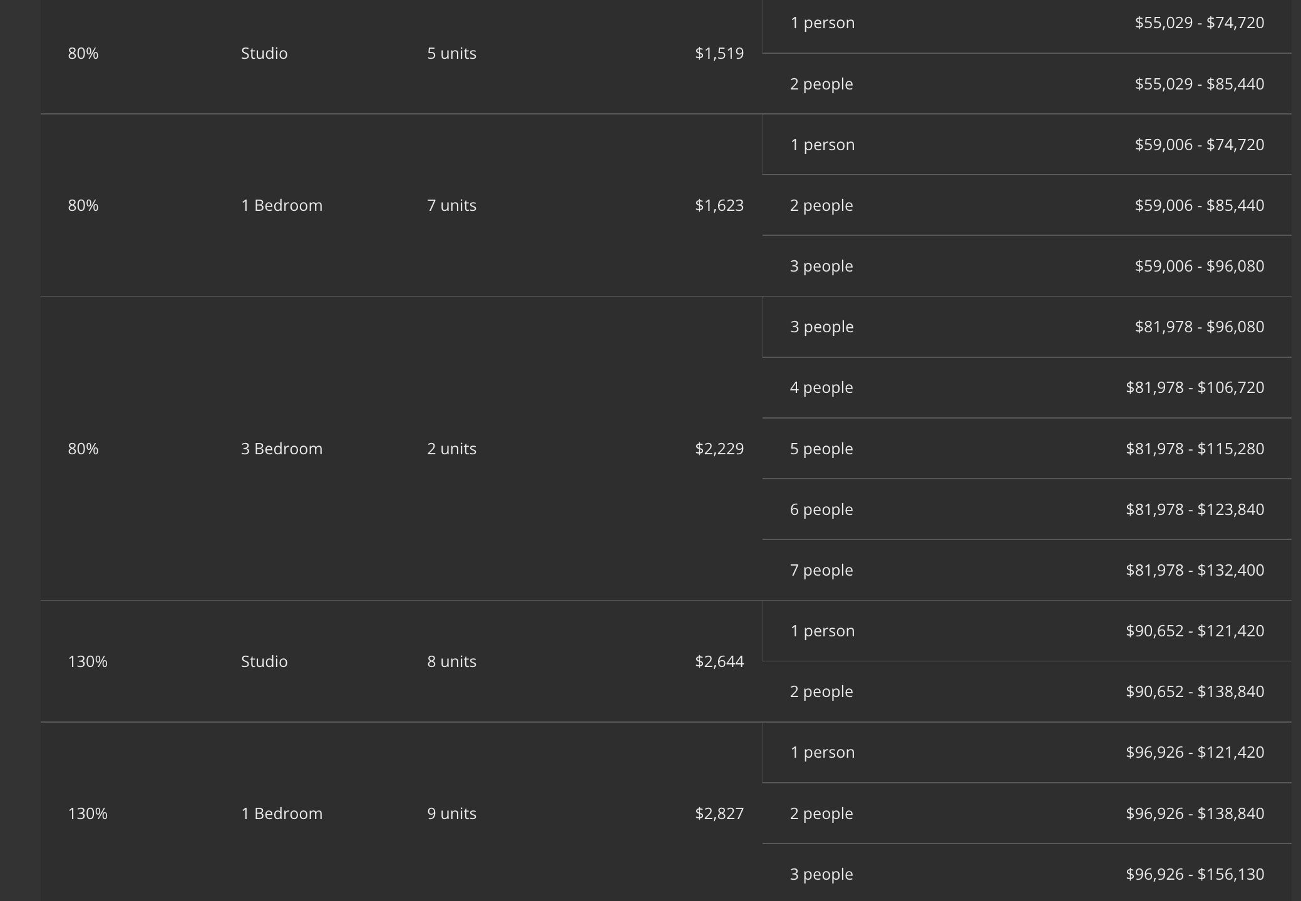Image resolution: width=1301 pixels, height=901 pixels.
Task: Select the '2 units' availability cell
Action: tap(451, 449)
